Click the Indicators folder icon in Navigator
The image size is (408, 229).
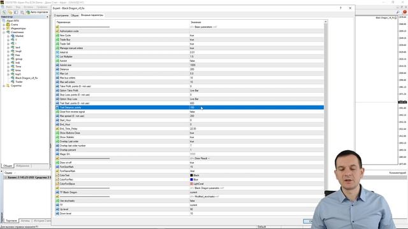coord(8,28)
